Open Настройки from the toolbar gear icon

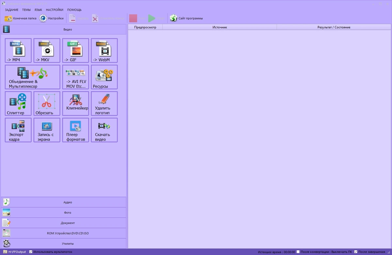point(52,18)
